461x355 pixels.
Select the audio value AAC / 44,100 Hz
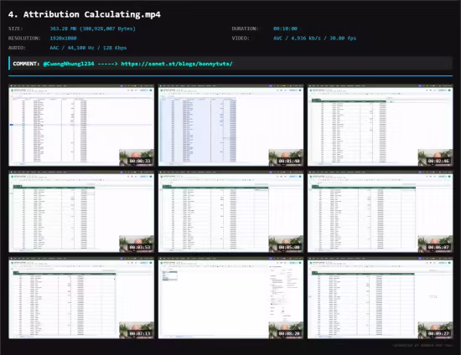point(88,48)
